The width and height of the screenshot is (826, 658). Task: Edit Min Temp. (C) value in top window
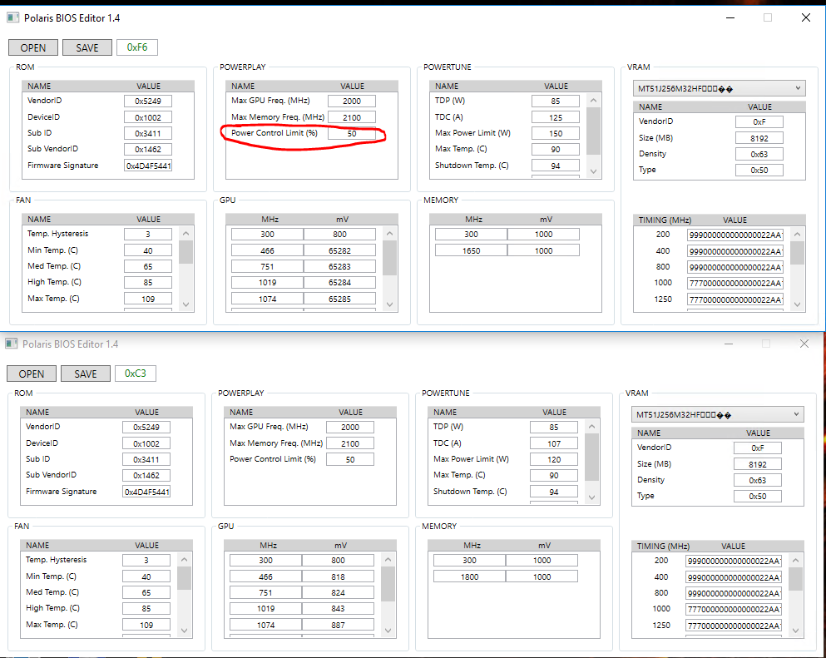[x=148, y=250]
